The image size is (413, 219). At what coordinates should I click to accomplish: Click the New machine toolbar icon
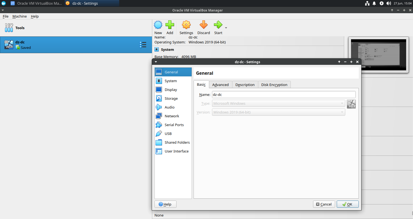tap(158, 25)
